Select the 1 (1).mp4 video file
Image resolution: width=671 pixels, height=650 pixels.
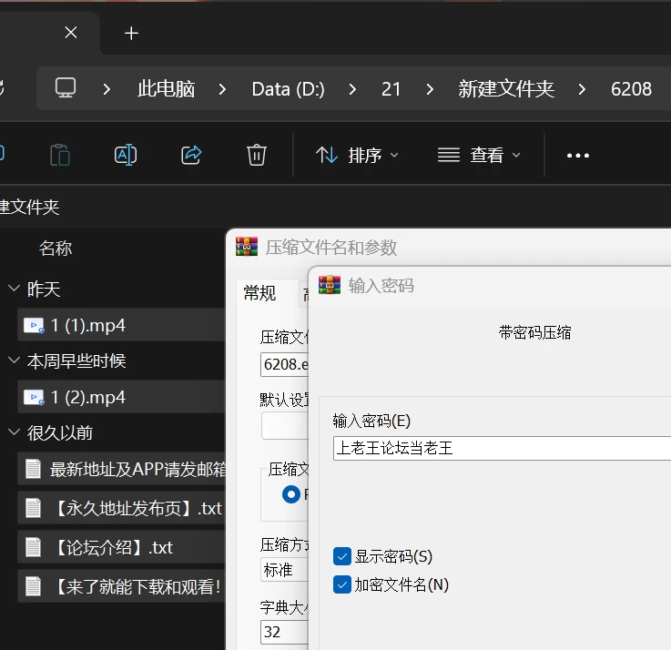[121, 325]
